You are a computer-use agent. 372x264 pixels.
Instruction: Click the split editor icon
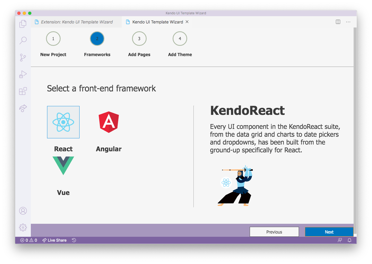pos(338,22)
